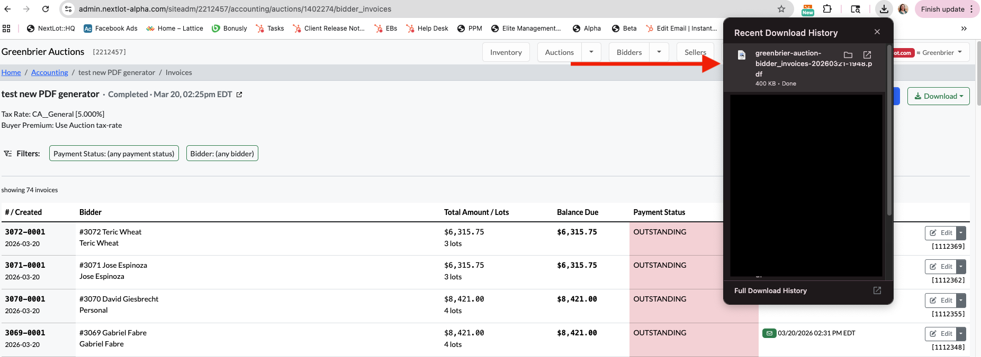Expand the Auctions dropdown arrow
This screenshot has width=981, height=357.
[591, 52]
